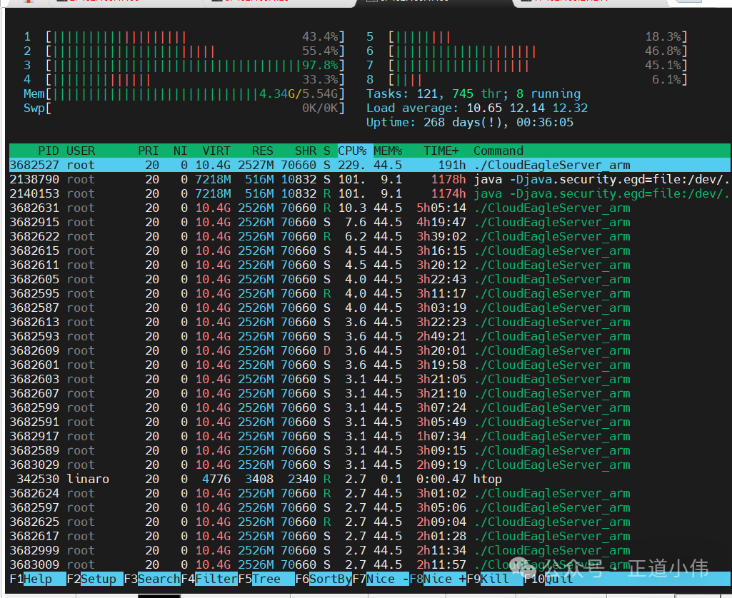The image size is (732, 598).
Task: Click F7 Nice - to decrease niceness
Action: 381,579
